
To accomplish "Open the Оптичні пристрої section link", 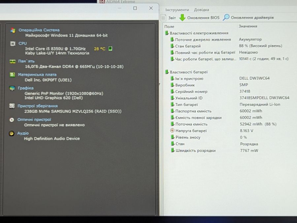I will click(x=34, y=120).
